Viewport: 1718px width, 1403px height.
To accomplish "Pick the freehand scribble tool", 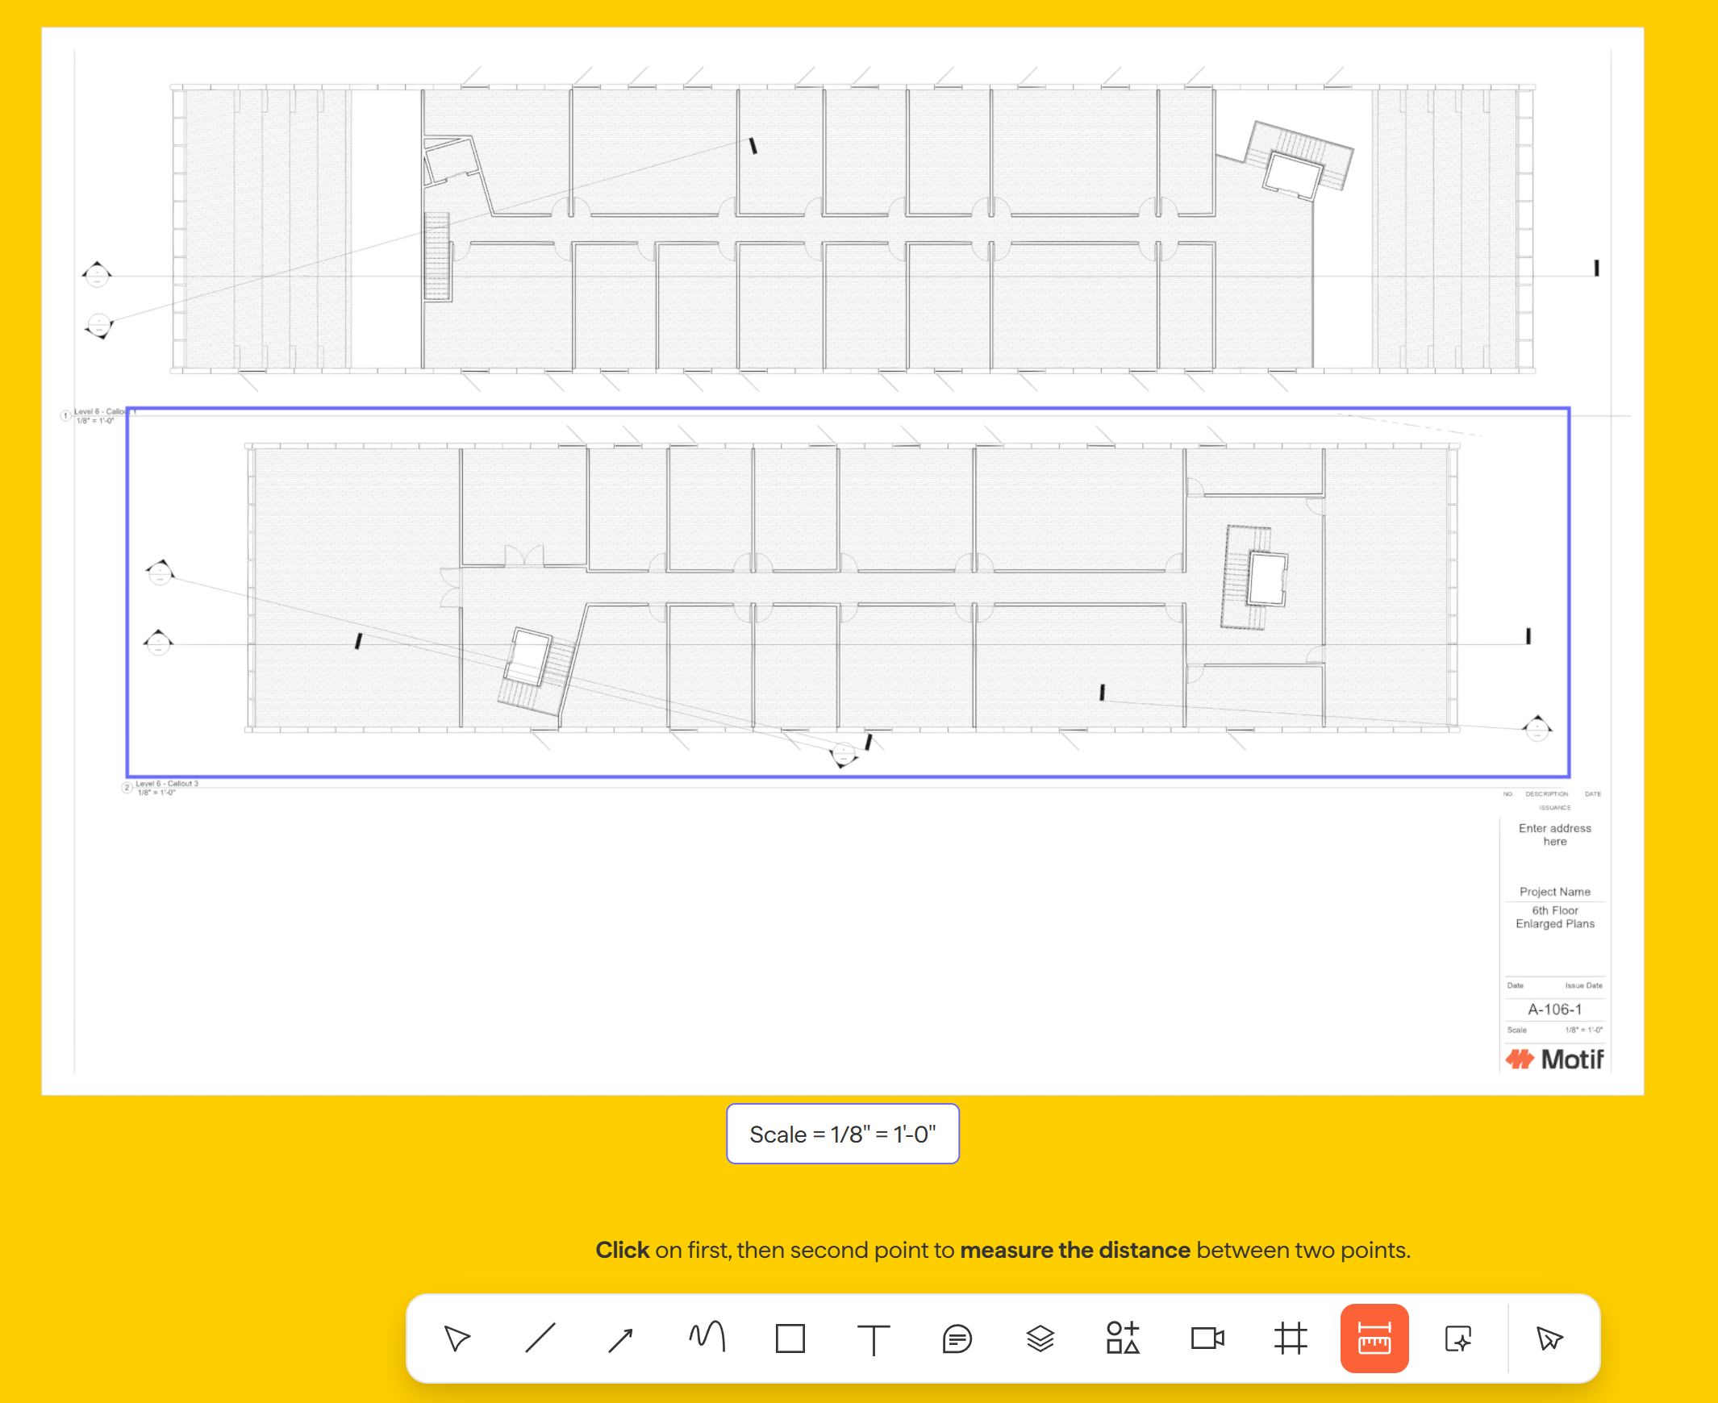I will point(707,1337).
